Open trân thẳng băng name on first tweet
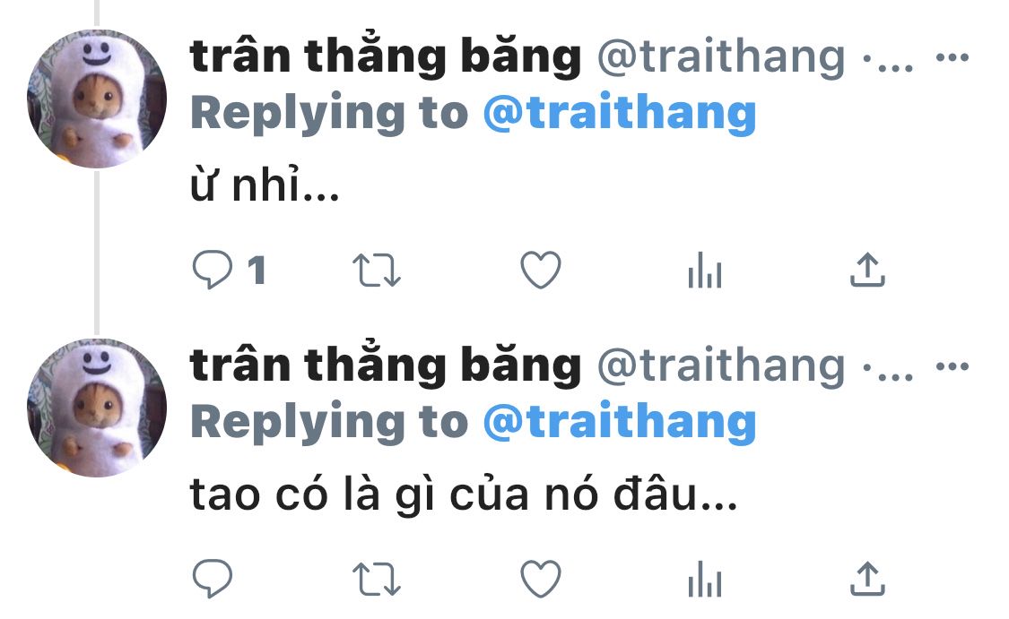The image size is (1009, 619). point(386,56)
